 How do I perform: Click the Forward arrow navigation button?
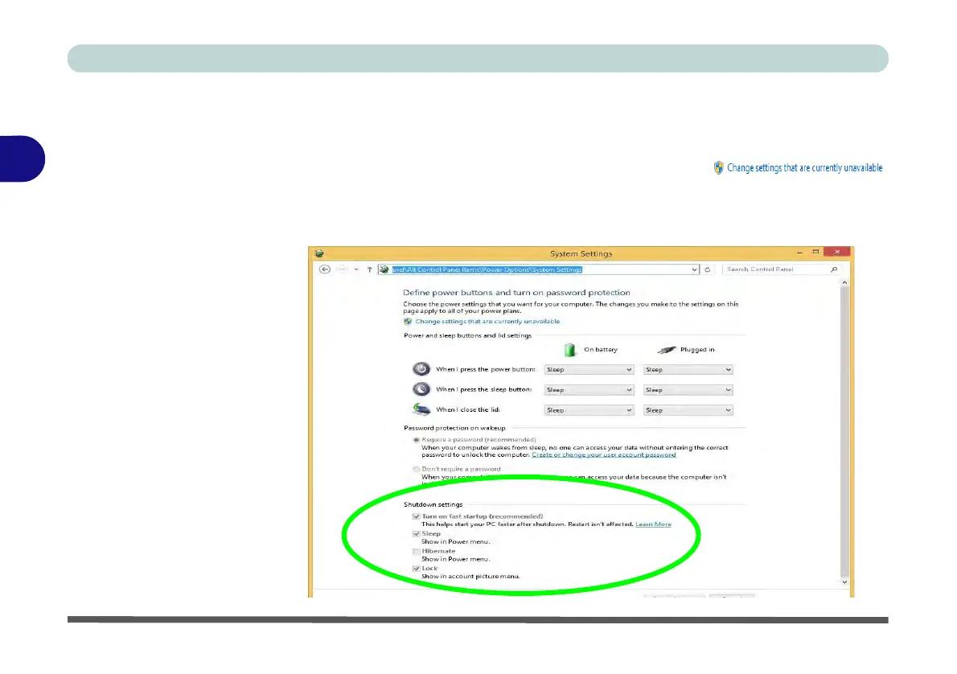(342, 269)
